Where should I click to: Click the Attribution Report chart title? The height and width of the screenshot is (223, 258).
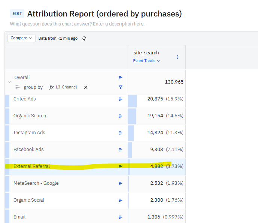[x=104, y=13]
